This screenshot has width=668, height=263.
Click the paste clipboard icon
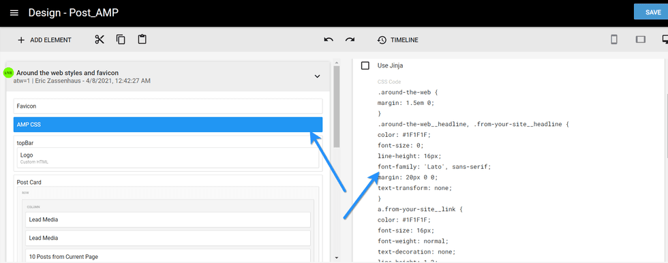coord(142,40)
